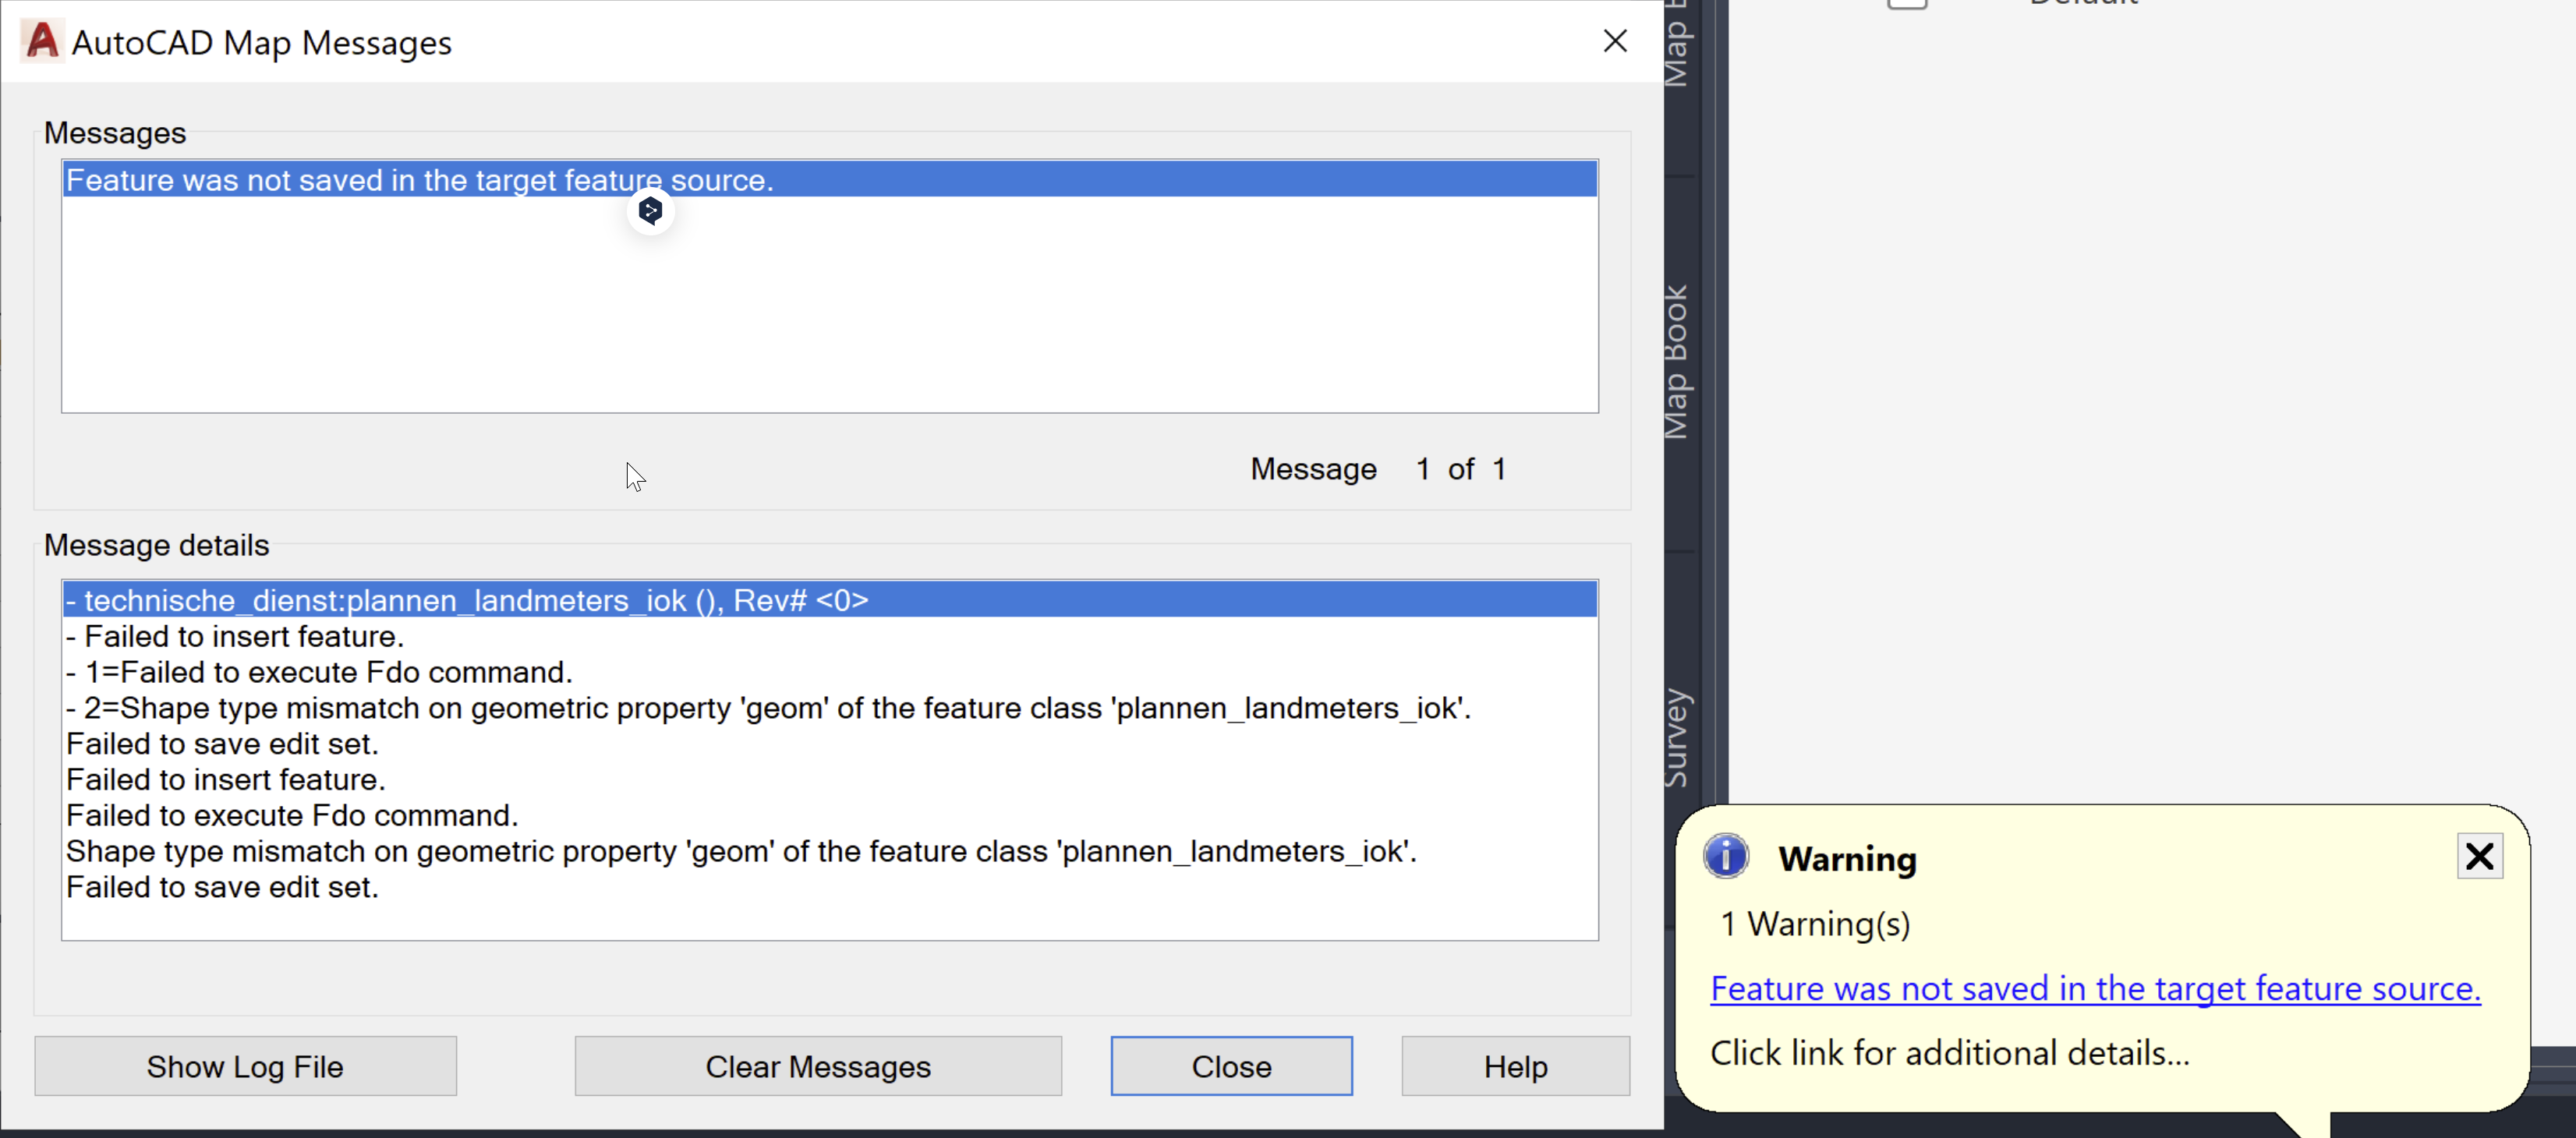Click the Show Log File button
2576x1138 pixels.
click(x=245, y=1066)
